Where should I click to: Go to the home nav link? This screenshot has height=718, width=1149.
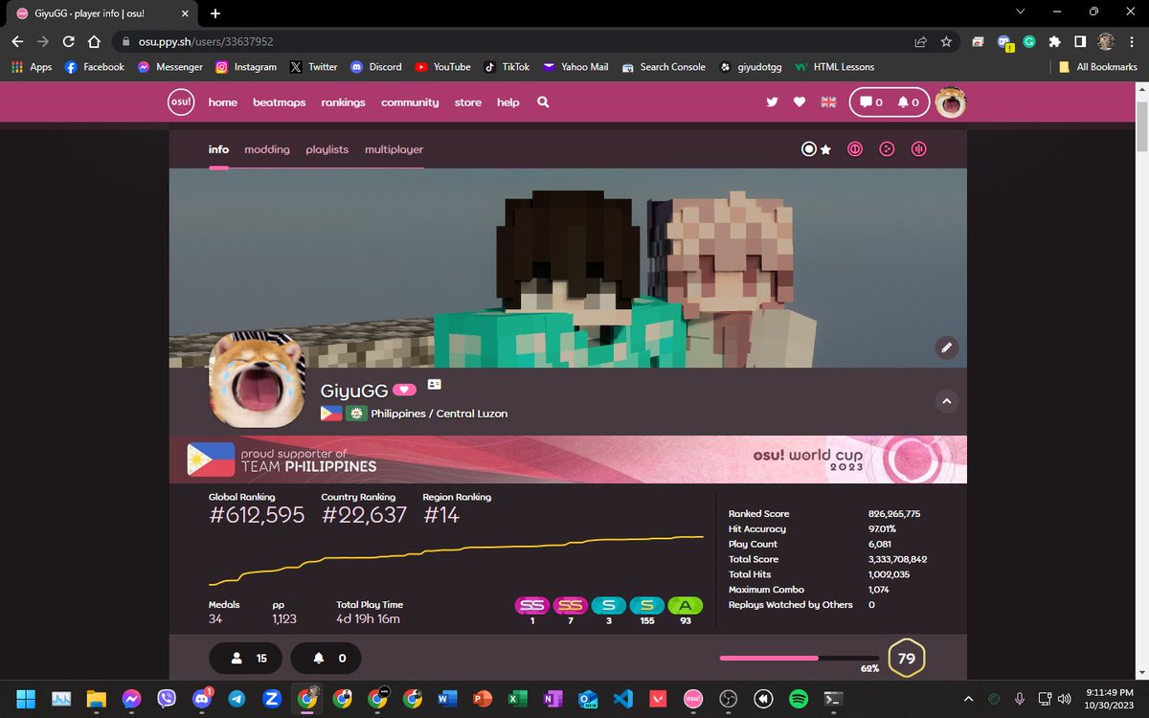pyautogui.click(x=223, y=102)
